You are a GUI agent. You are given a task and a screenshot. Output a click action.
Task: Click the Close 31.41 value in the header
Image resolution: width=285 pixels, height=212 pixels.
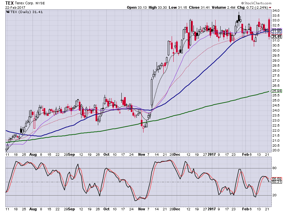click(199, 7)
